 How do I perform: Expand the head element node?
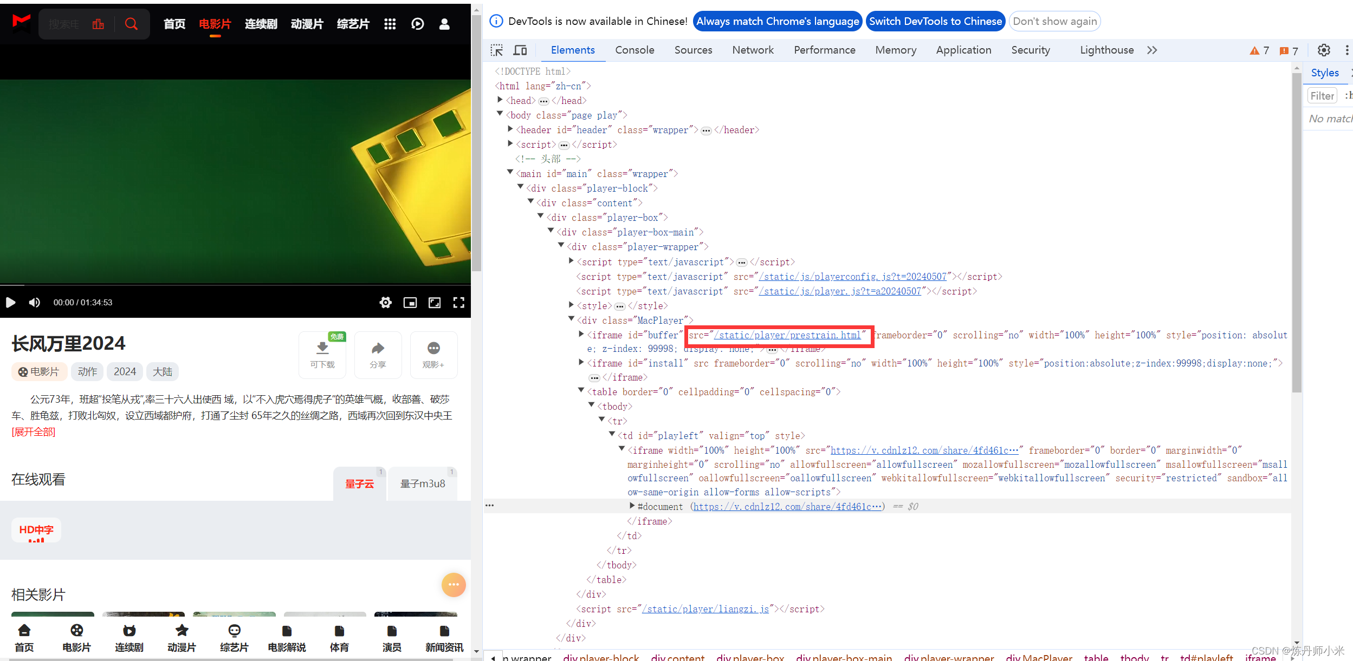pyautogui.click(x=500, y=100)
